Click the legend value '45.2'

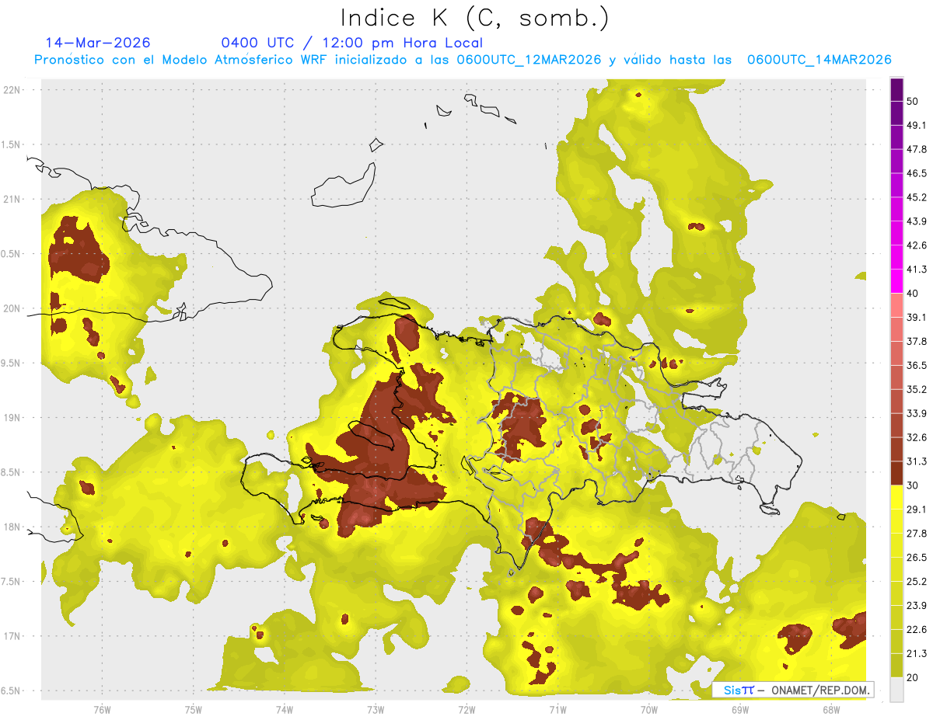point(917,197)
